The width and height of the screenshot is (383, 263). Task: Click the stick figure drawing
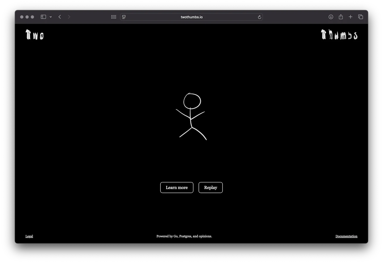pos(191,117)
